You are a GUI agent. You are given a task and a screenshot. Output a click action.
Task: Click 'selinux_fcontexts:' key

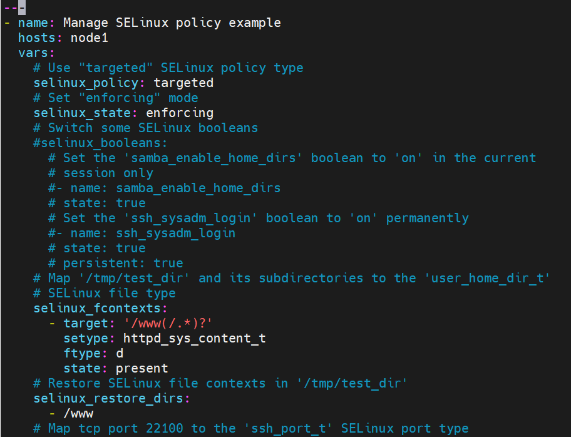click(101, 309)
